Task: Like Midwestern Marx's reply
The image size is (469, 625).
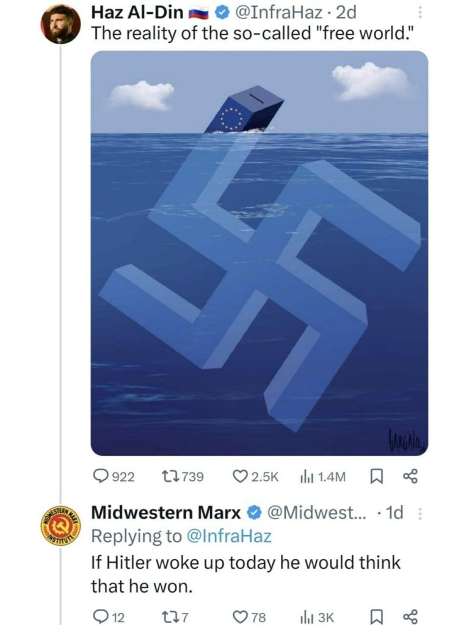Action: coord(241,616)
